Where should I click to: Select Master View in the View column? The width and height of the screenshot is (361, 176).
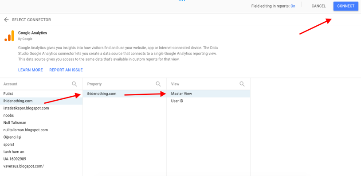click(x=208, y=94)
